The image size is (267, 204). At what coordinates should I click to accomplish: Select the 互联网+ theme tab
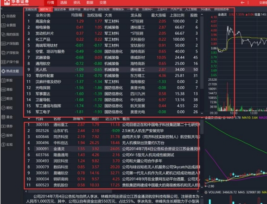147,9
